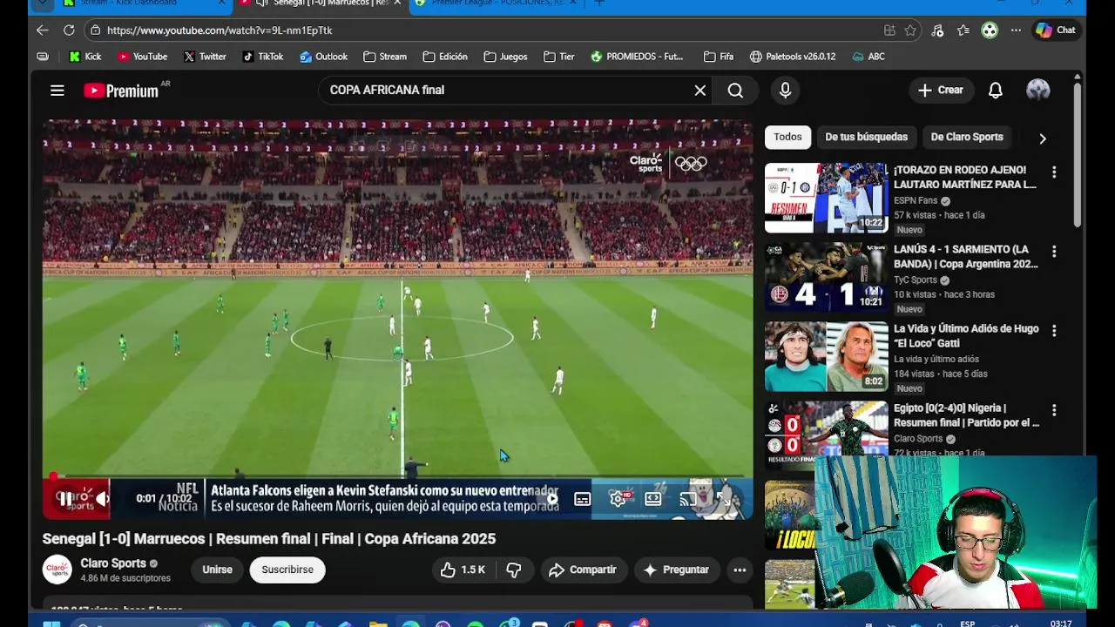Switch to the Premier League browser tab

[x=497, y=3]
